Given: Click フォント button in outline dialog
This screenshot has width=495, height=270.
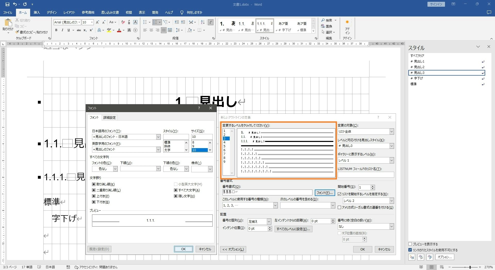Looking at the screenshot, I should point(324,193).
